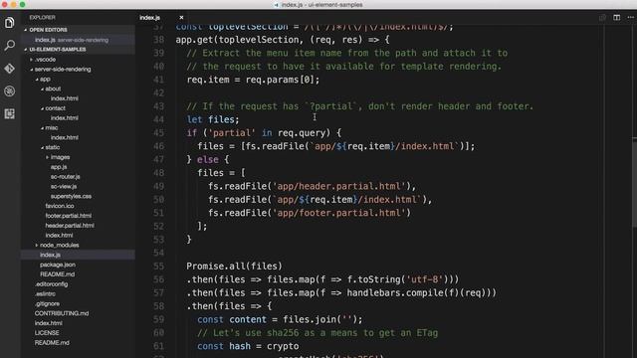Open .eslintrc file

click(x=45, y=293)
